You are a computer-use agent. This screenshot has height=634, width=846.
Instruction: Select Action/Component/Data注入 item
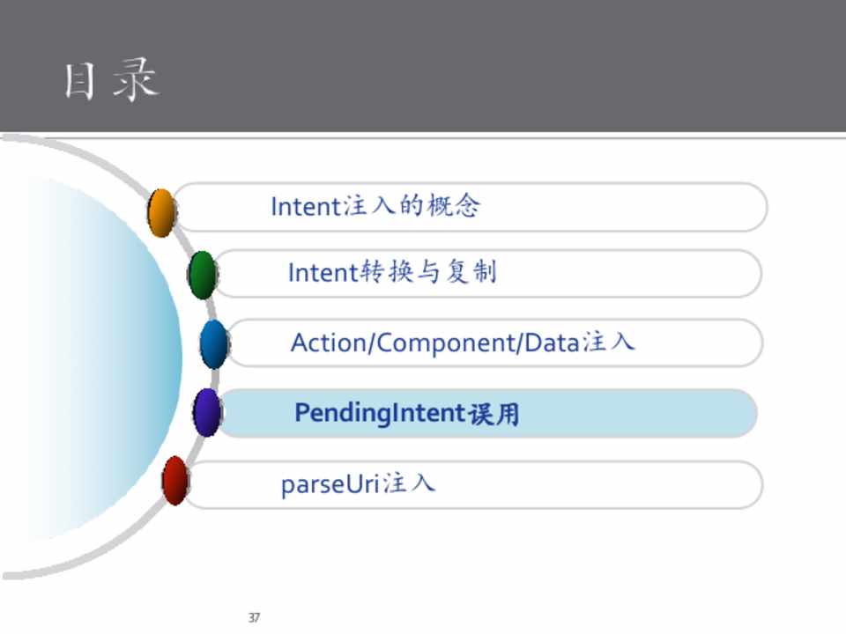(x=463, y=343)
